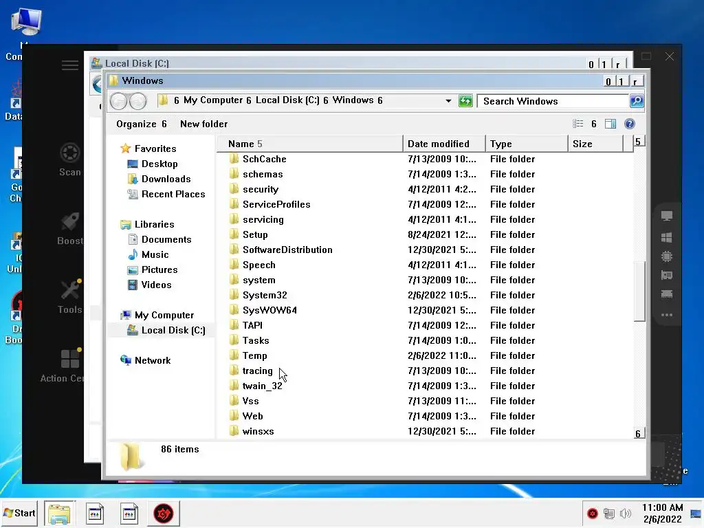Click the search magnifier icon
Image resolution: width=704 pixels, height=528 pixels.
coord(637,101)
